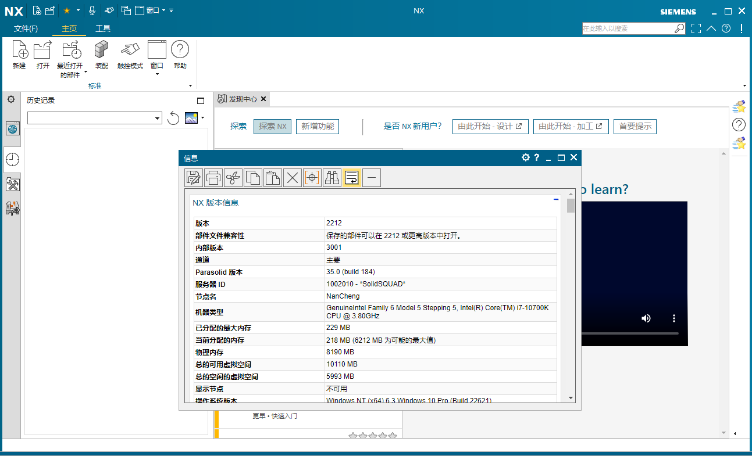Click the microphone voice command icon
This screenshot has width=752, height=456.
tap(92, 10)
